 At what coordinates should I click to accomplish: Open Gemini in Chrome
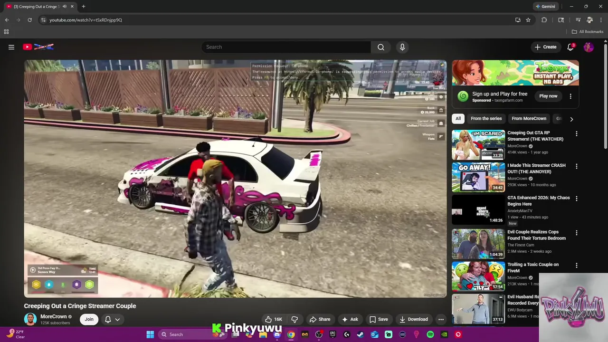coord(545,7)
